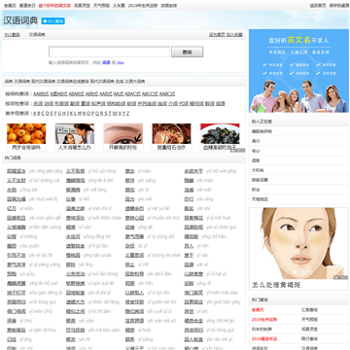Image resolution: width=350 pixels, height=350 pixels.
Task: Click the blue 词语 example link below search
Action: pyautogui.click(x=106, y=62)
